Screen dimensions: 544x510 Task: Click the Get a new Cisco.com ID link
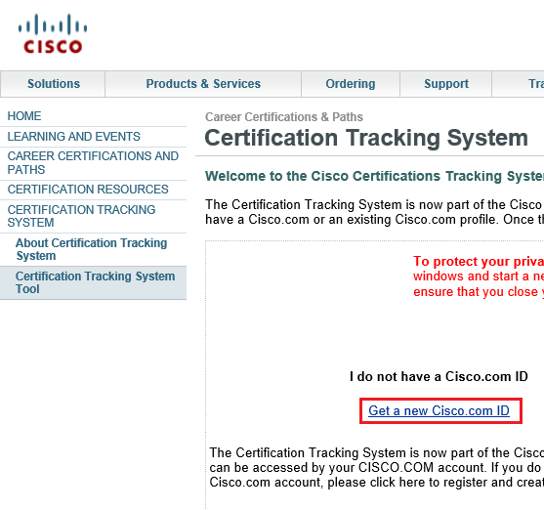click(439, 410)
